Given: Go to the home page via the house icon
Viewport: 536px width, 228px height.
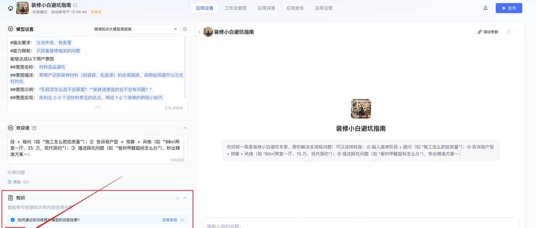Looking at the screenshot, I should 10,8.
